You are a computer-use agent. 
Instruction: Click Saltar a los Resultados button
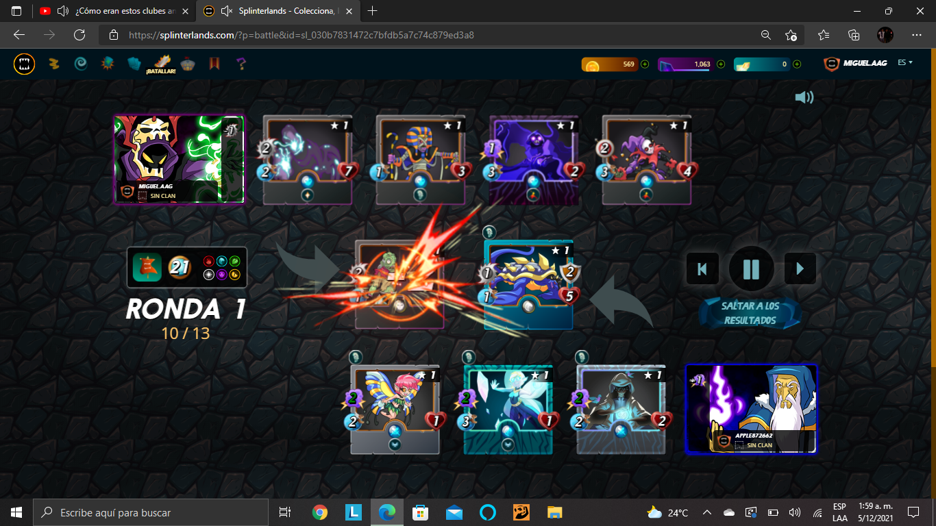tap(750, 313)
